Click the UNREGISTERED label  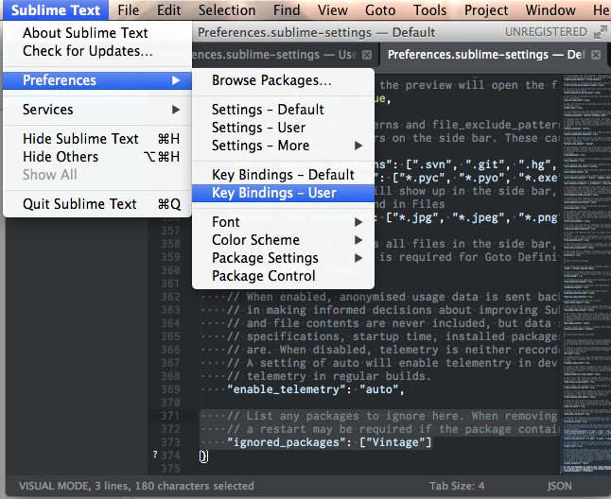tap(546, 32)
